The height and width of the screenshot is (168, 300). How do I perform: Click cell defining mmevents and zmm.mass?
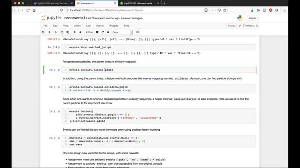click(x=158, y=141)
